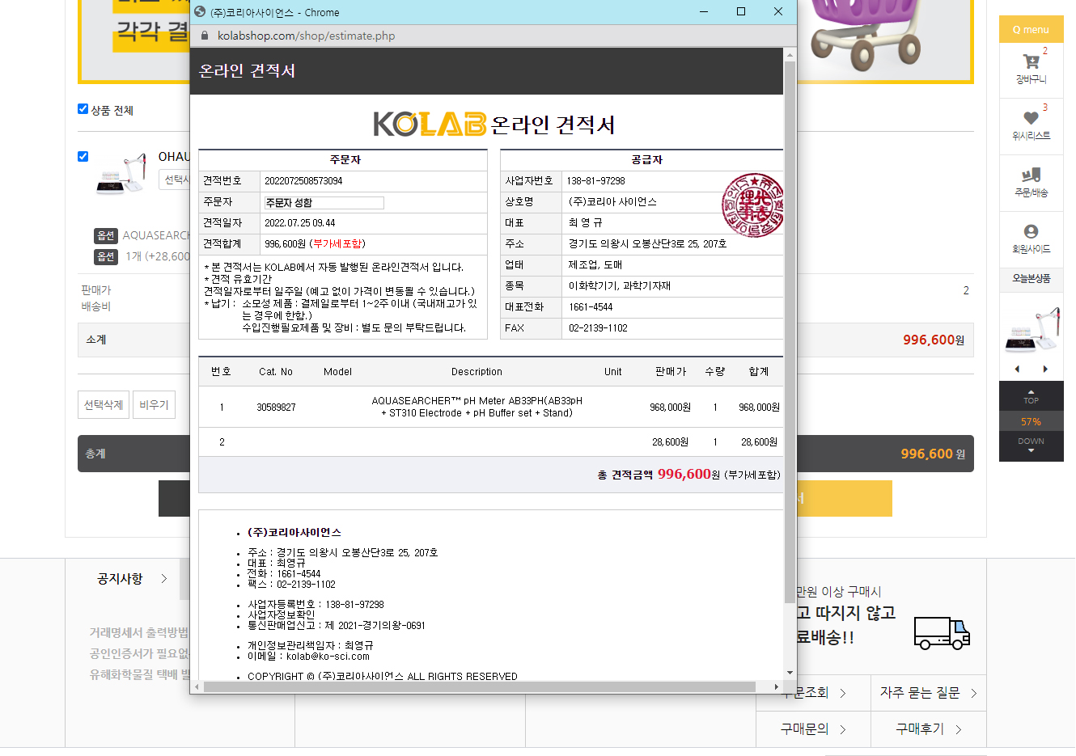Image resolution: width=1076 pixels, height=756 pixels.
Task: Click the 주문자 성함 input field
Action: (x=324, y=203)
